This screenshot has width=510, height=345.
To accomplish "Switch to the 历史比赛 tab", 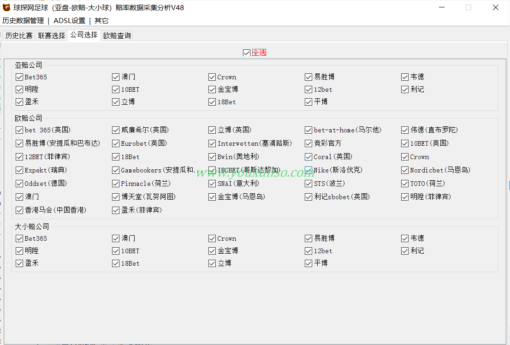I will tap(19, 36).
